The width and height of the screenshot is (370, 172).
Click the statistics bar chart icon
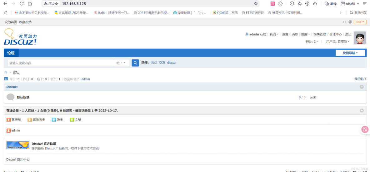pyautogui.click(x=6, y=79)
